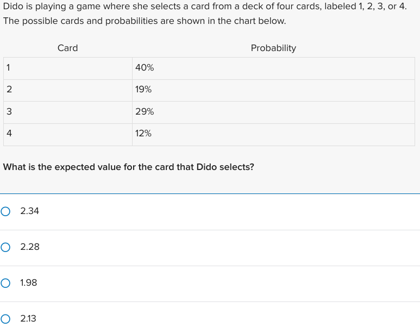Click the table cell for card 2

pyautogui.click(x=68, y=90)
